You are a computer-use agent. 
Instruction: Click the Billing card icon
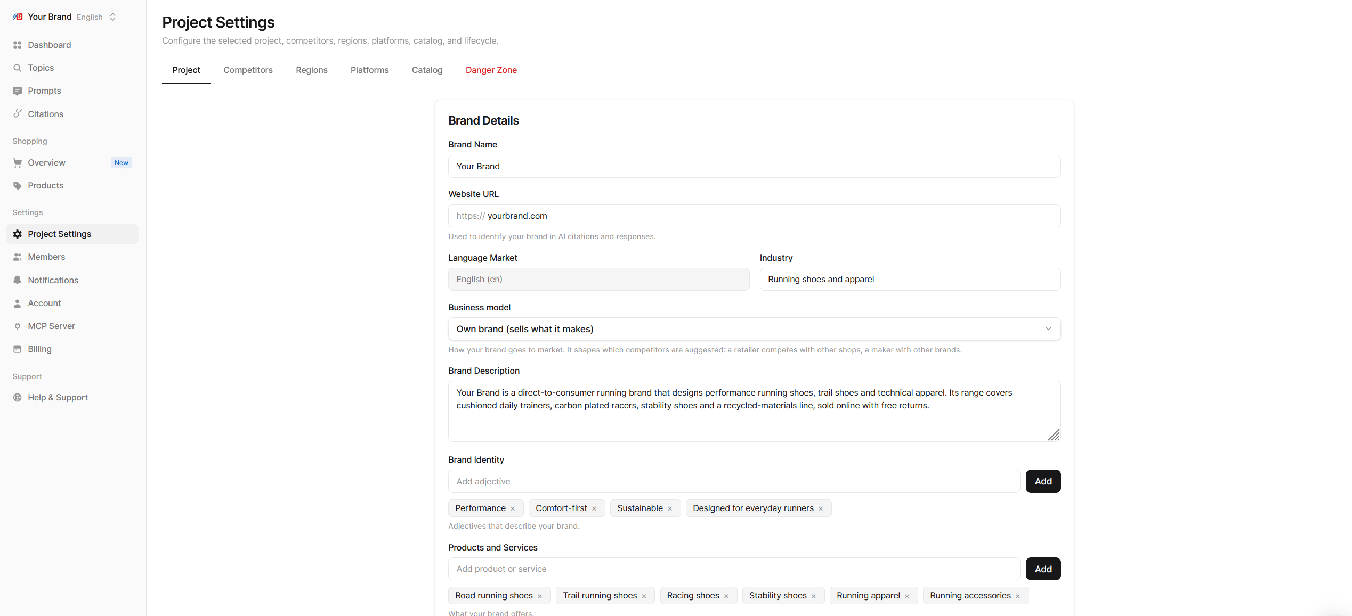(17, 349)
